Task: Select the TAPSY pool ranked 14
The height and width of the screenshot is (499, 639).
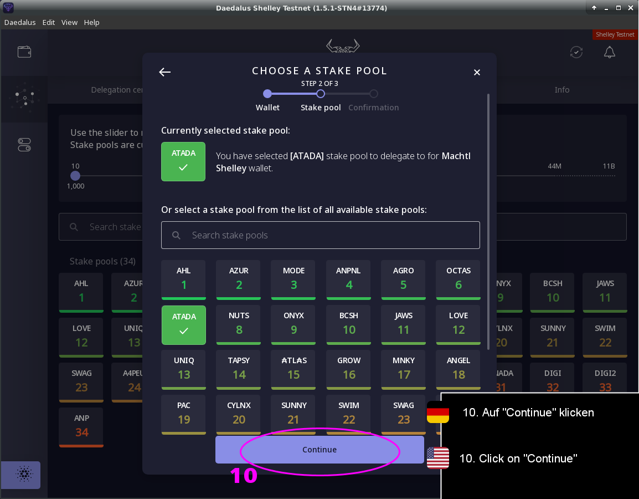Action: [x=239, y=370]
